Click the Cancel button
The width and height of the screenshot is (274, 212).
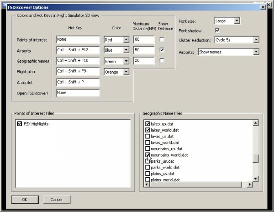[x=56, y=200]
